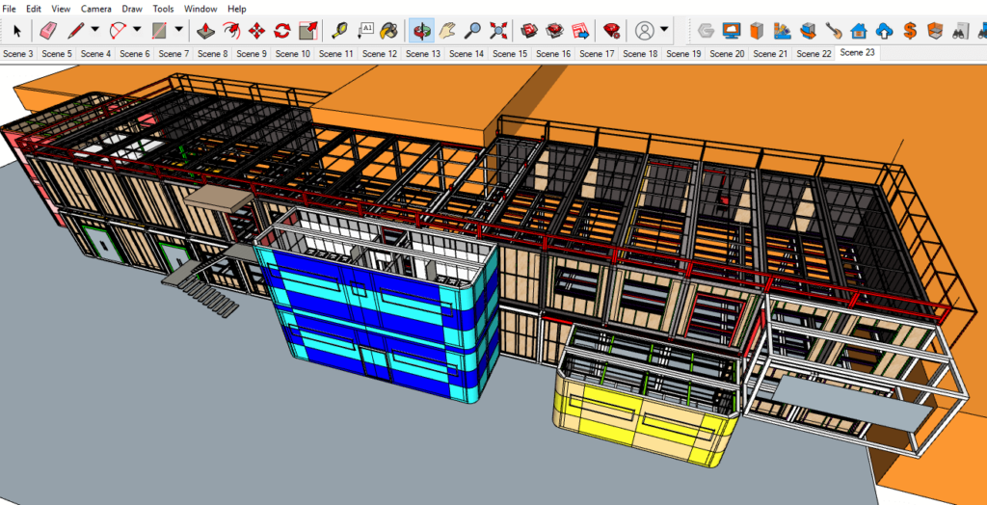
Task: Click the Orbit camera tool
Action: click(x=421, y=30)
